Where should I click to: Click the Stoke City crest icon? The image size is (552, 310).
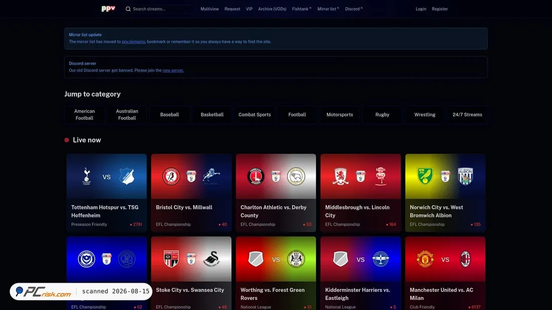coord(171,259)
